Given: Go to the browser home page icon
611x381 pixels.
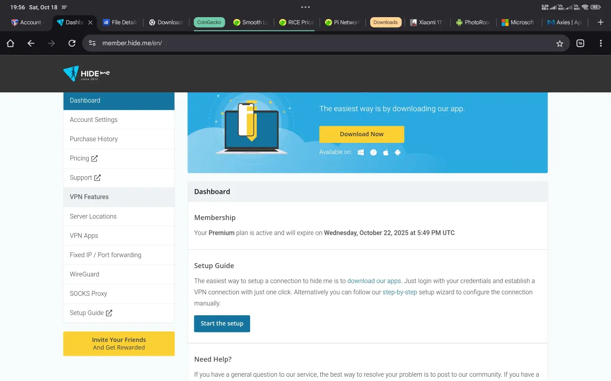Looking at the screenshot, I should pyautogui.click(x=11, y=43).
